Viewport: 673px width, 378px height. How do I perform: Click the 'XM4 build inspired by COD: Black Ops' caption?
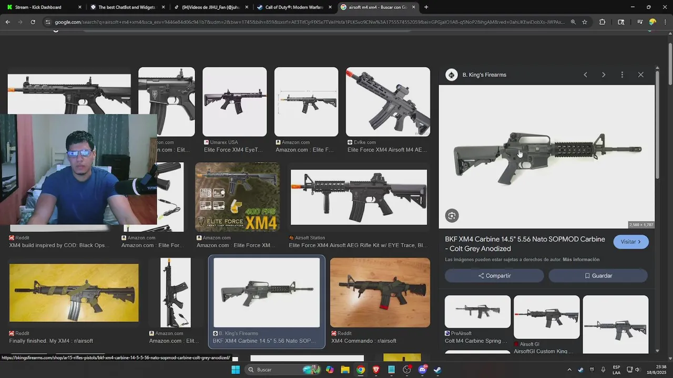(59, 245)
